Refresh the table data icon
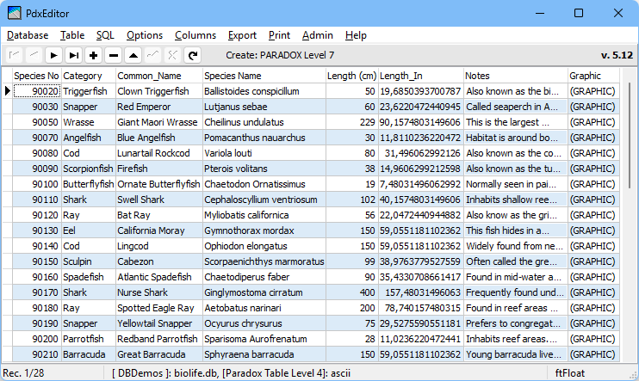The height and width of the screenshot is (381, 639). point(193,55)
